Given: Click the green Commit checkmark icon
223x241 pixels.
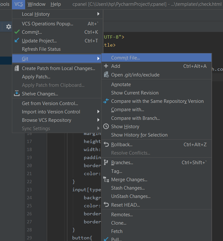Looking at the screenshot, I should (17, 32).
